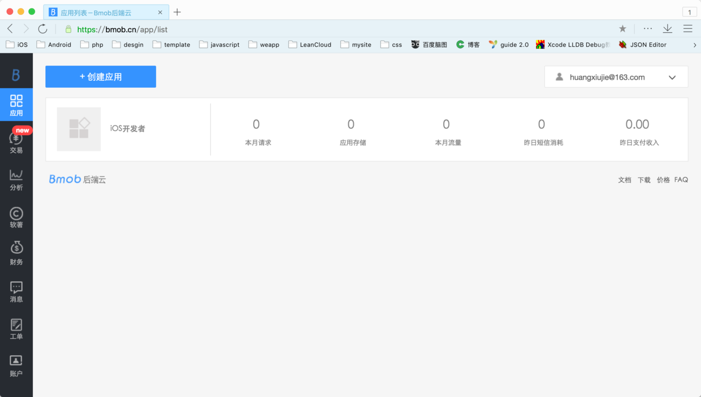Click the + 创建应用 button
This screenshot has width=701, height=397.
click(x=101, y=76)
